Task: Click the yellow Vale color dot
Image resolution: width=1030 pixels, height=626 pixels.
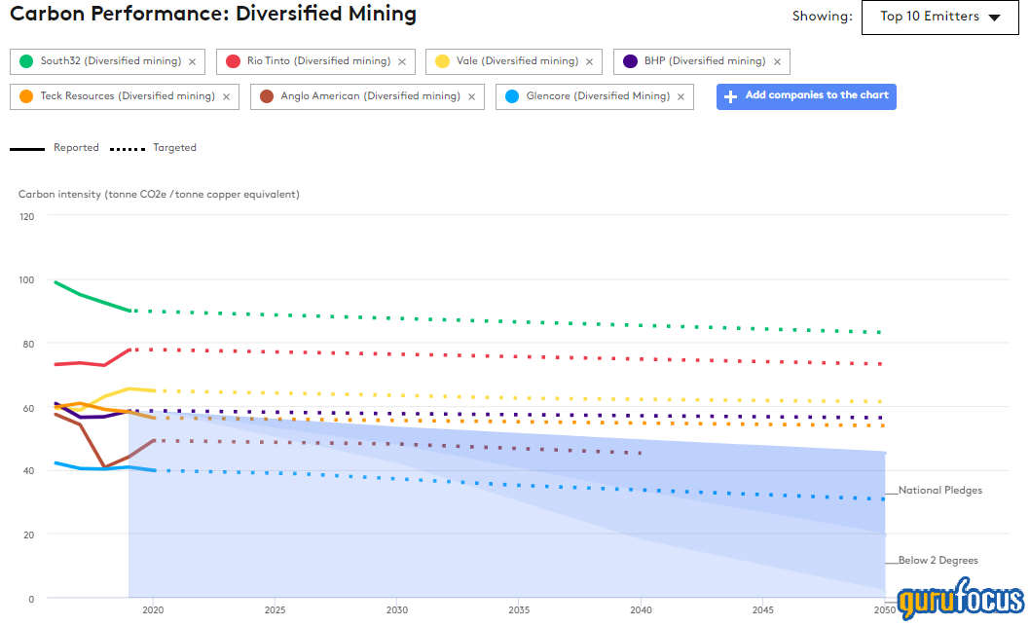Action: click(442, 61)
